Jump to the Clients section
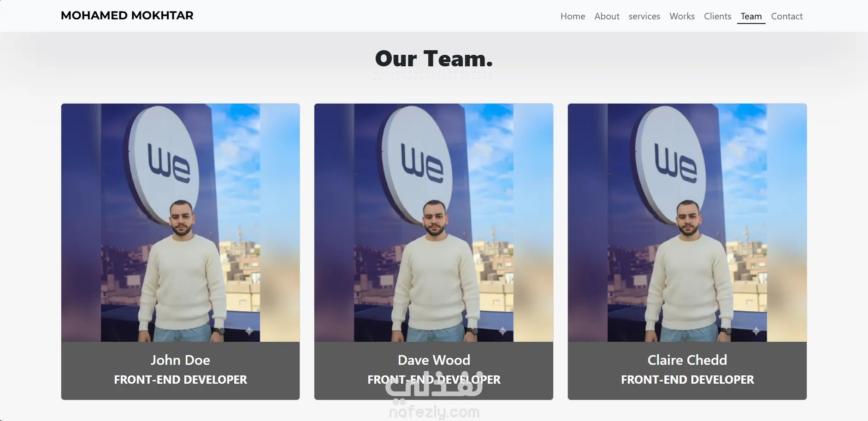This screenshot has width=868, height=421. pos(717,16)
